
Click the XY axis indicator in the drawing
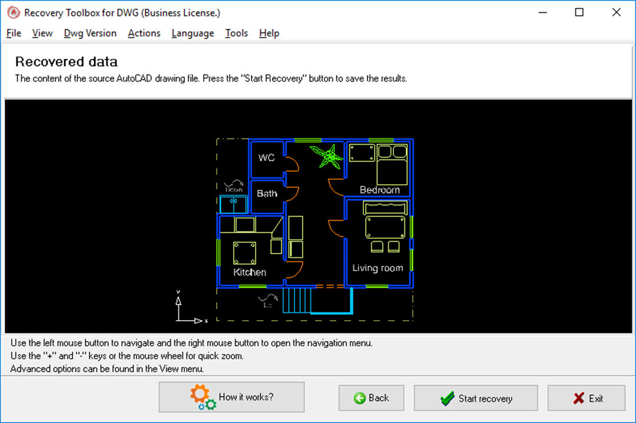tap(191, 307)
